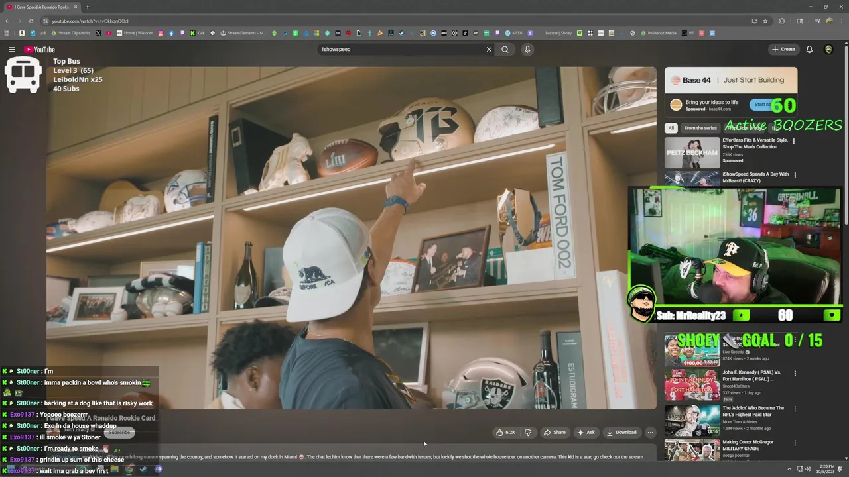Open the Insideout Media bookmark
The height and width of the screenshot is (477, 849).
pos(658,33)
